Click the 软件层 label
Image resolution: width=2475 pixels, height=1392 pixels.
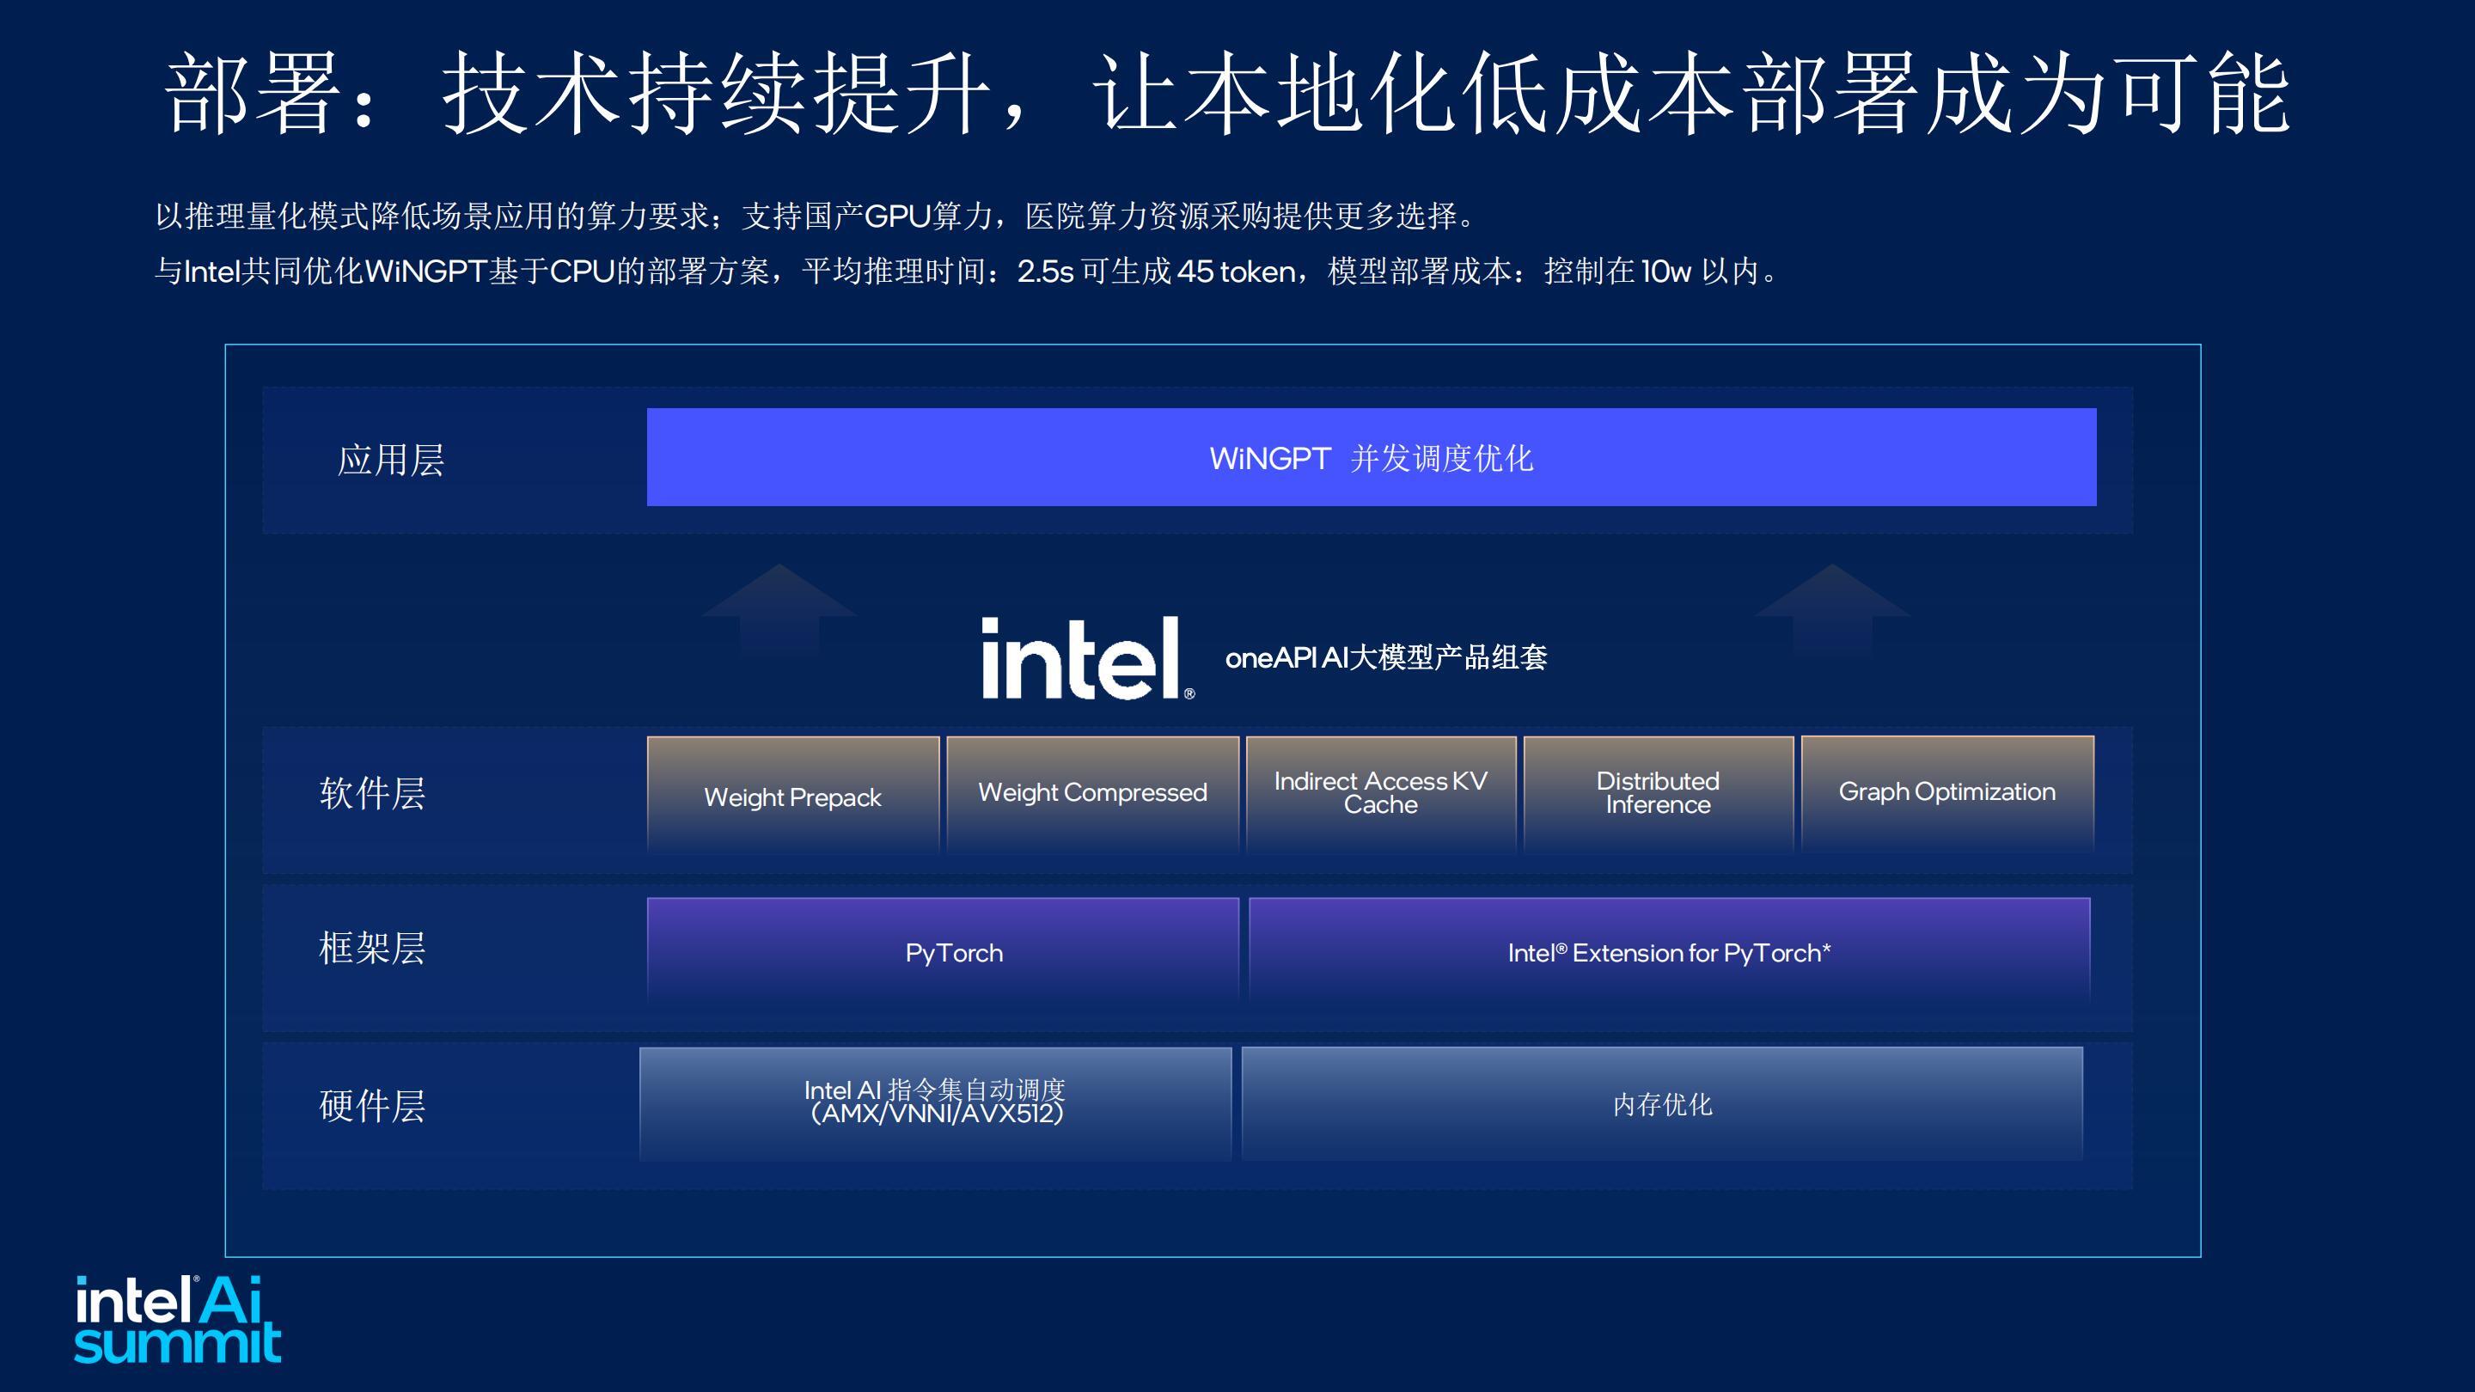(x=372, y=793)
